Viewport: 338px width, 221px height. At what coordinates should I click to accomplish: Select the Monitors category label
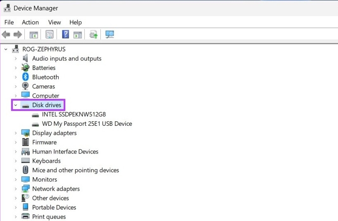[45, 179]
